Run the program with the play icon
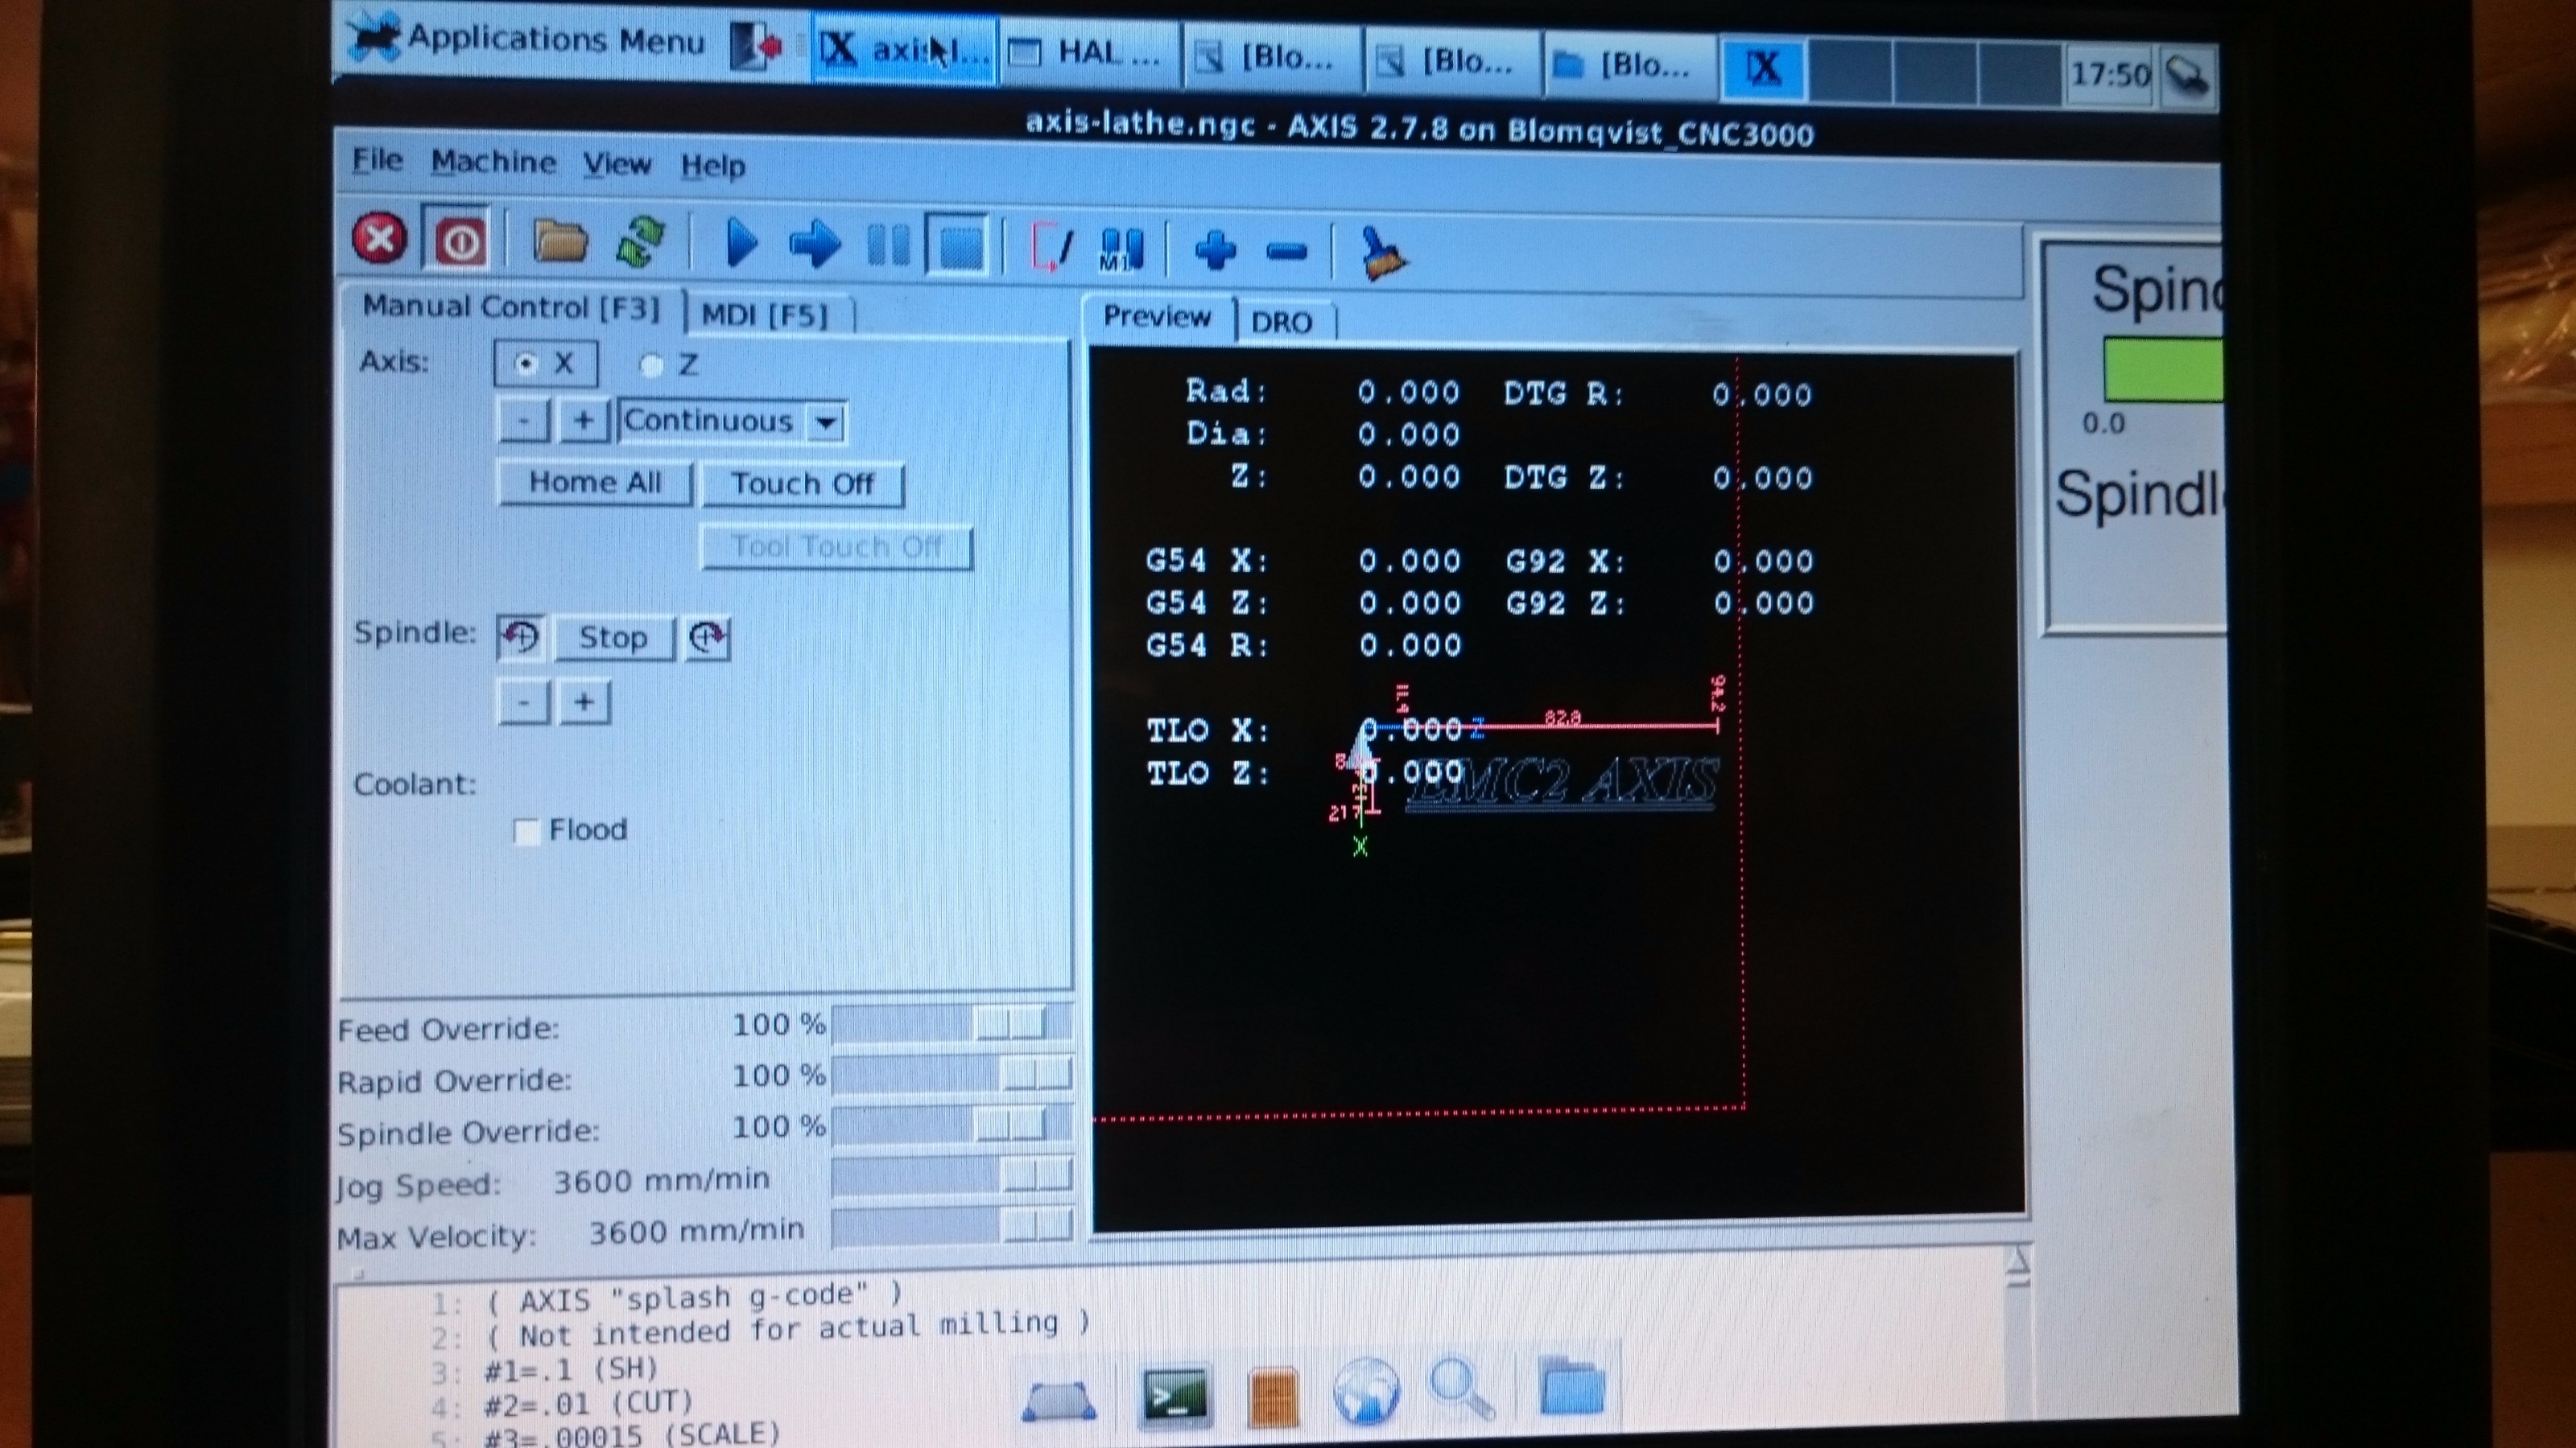2576x1448 pixels. pos(741,243)
